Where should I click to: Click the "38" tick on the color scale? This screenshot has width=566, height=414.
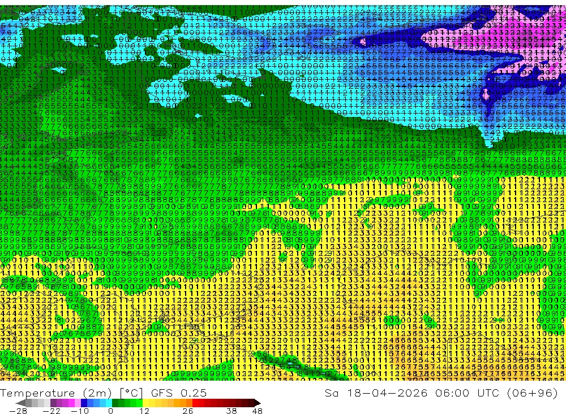pyautogui.click(x=231, y=411)
